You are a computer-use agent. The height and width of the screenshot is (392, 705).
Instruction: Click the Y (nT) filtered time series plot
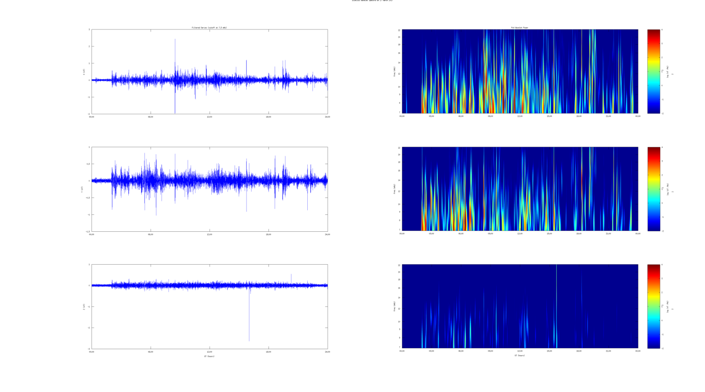click(x=209, y=189)
